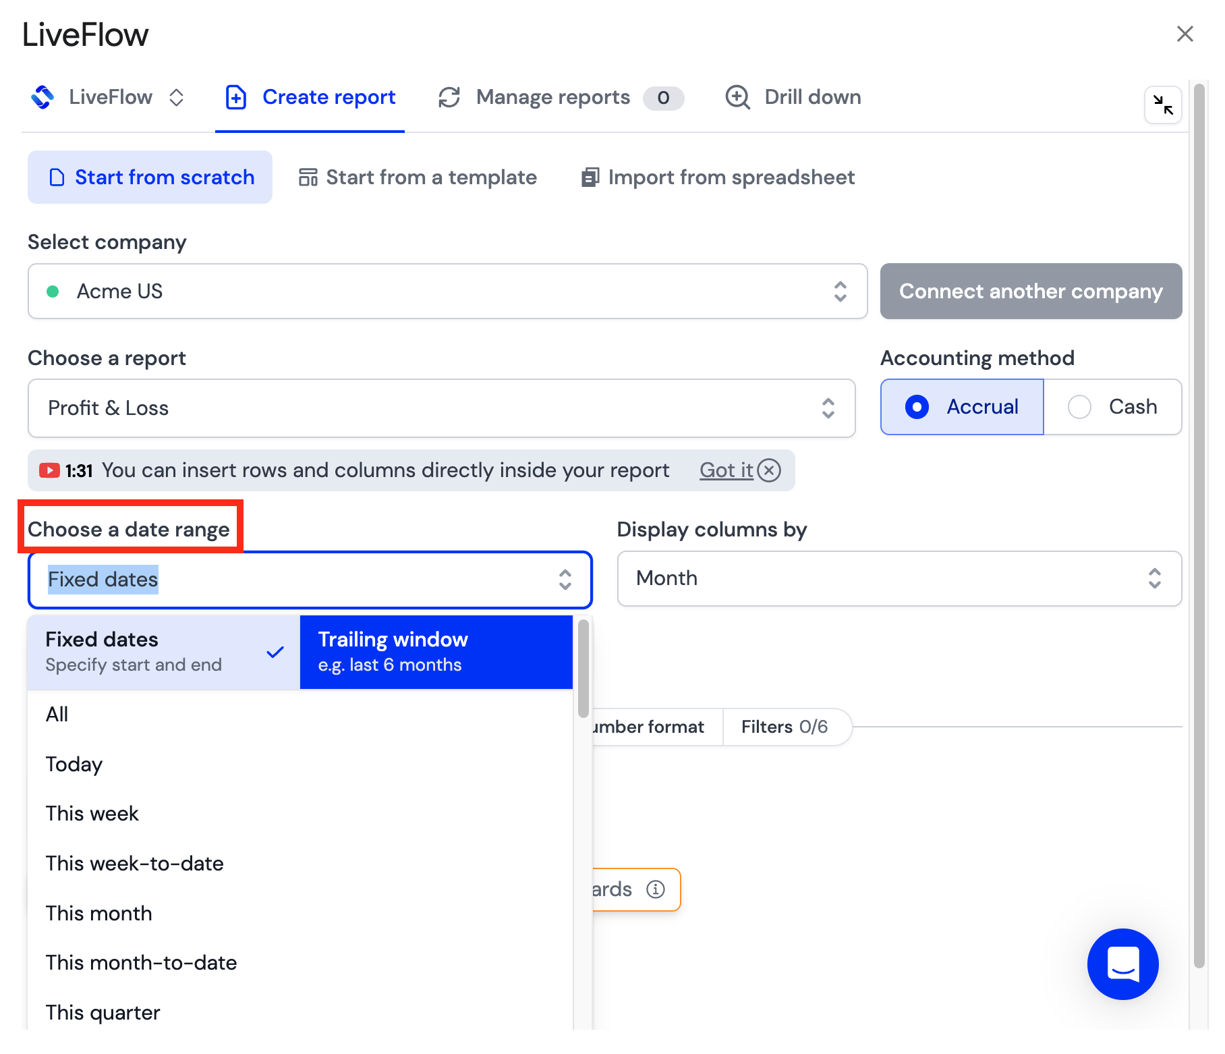Open the LiveFlow workspace switcher chevrons
The image size is (1225, 1054).
point(176,97)
